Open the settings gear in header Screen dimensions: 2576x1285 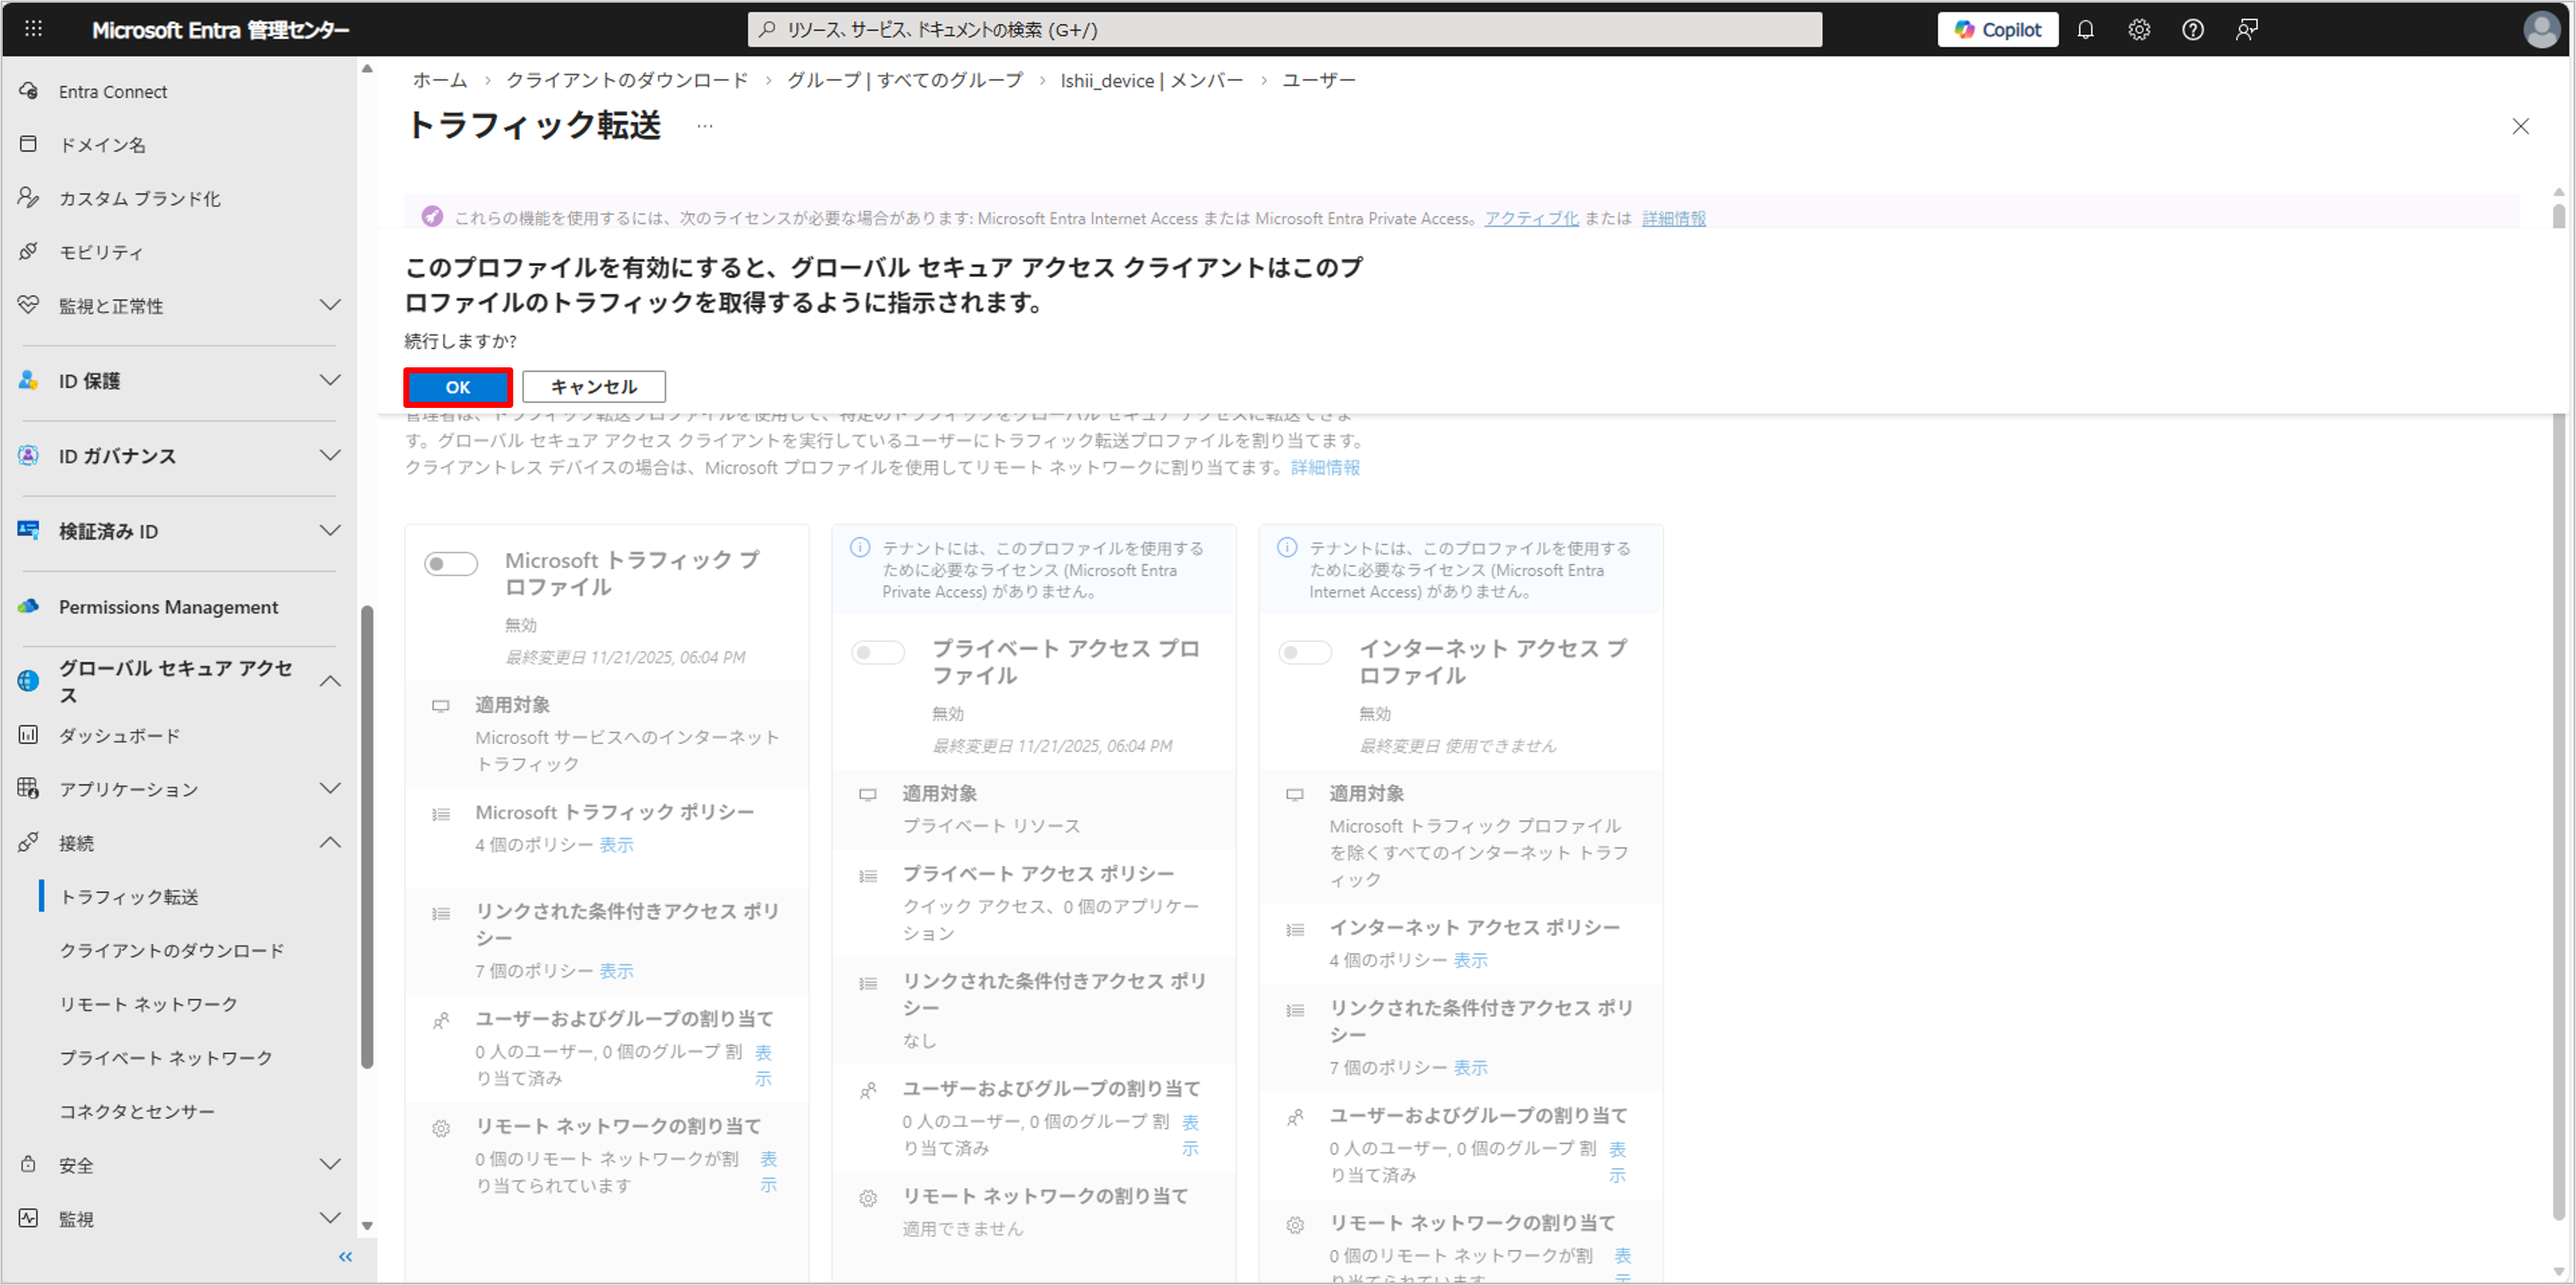pyautogui.click(x=2139, y=30)
